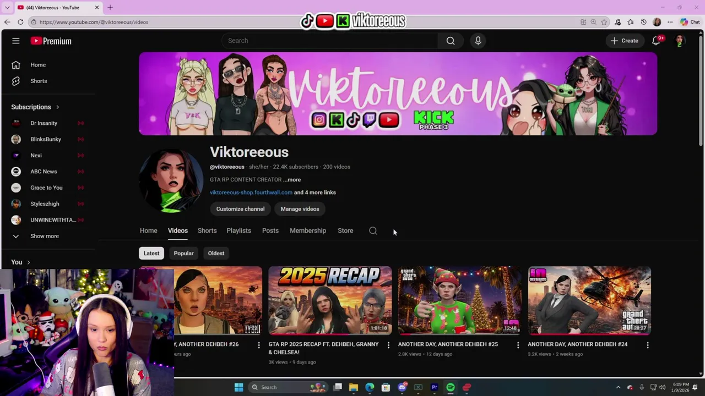Filter videos by Popular
The width and height of the screenshot is (705, 396).
pyautogui.click(x=183, y=253)
